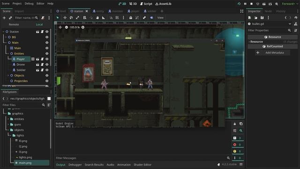Select the Ruler Mode tool
300x169 pixels.
(104, 18)
